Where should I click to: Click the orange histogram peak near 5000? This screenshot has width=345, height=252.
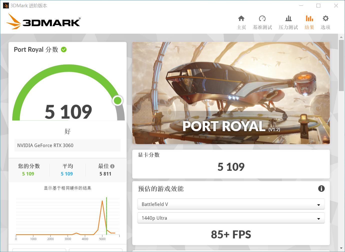(102, 201)
